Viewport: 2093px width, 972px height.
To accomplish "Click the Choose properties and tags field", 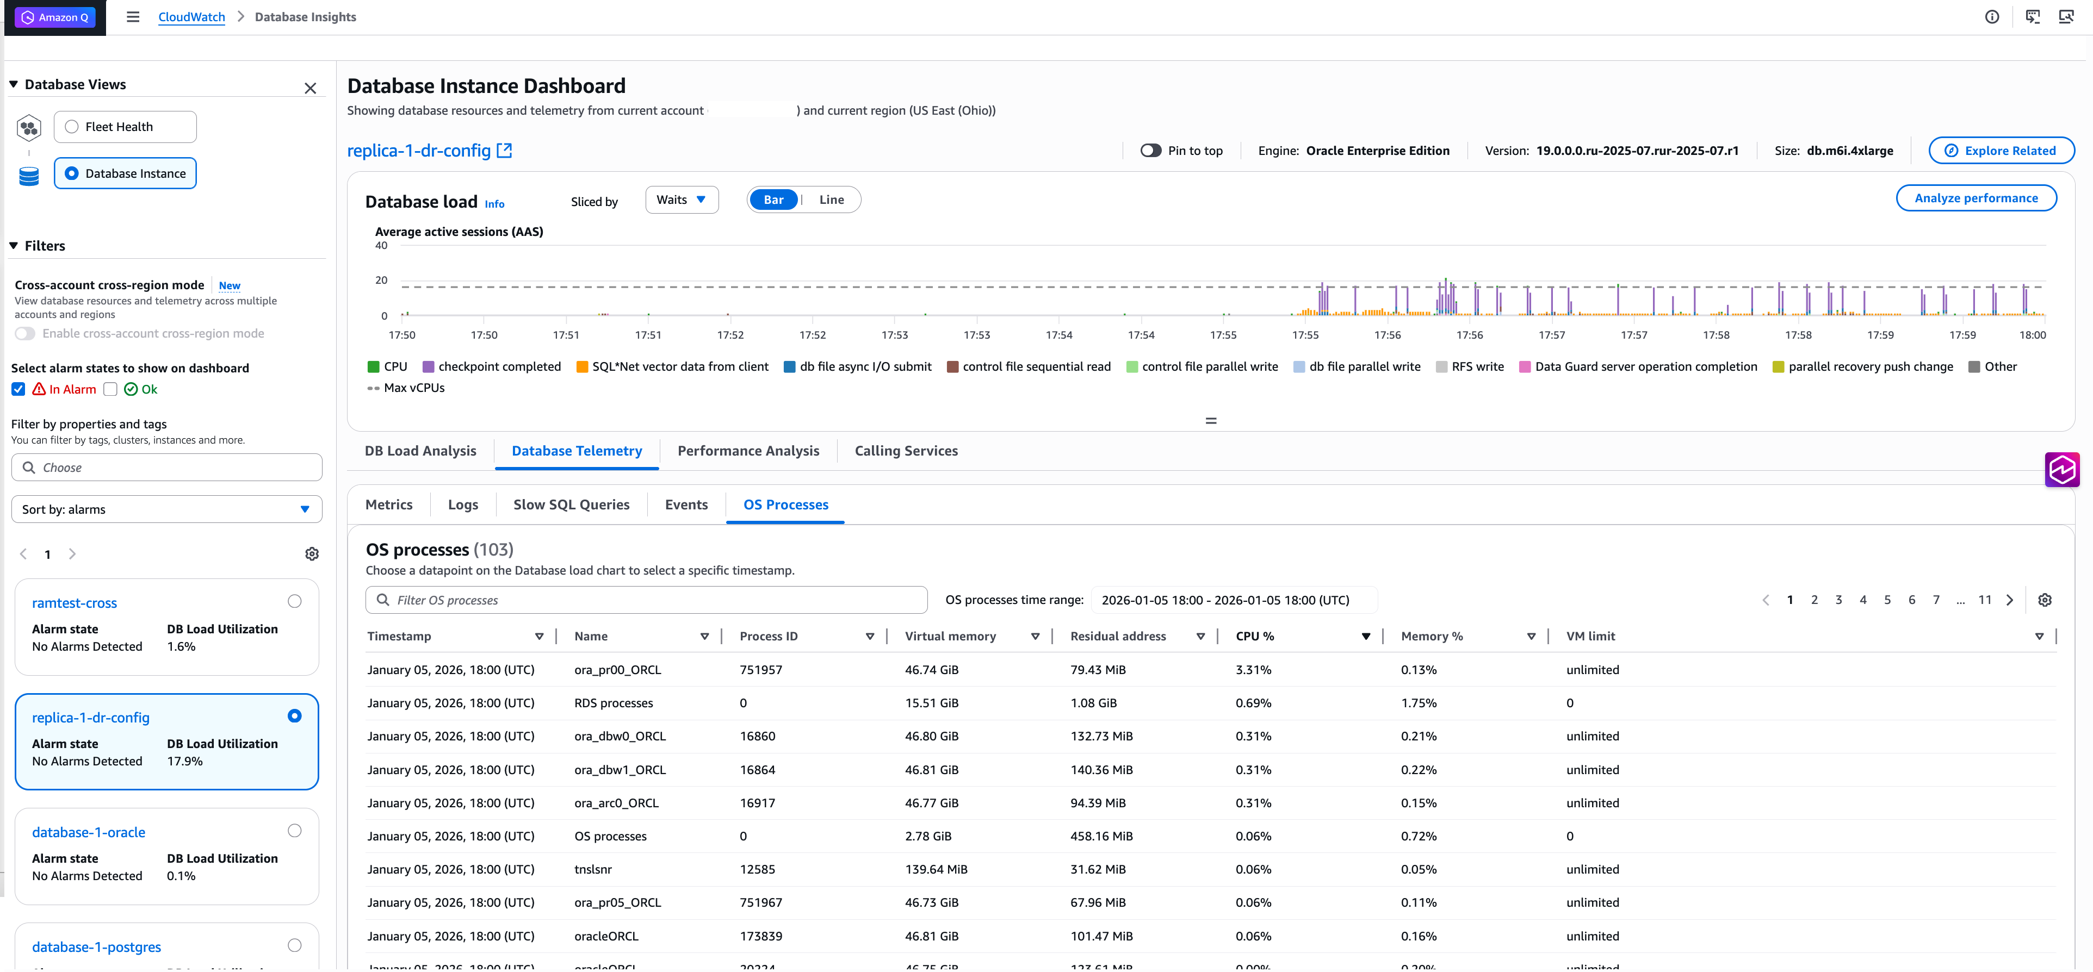I will tap(166, 468).
